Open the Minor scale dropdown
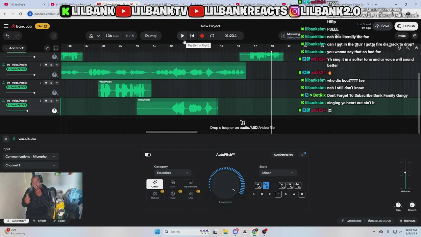Image resolution: width=421 pixels, height=237 pixels. (x=278, y=173)
